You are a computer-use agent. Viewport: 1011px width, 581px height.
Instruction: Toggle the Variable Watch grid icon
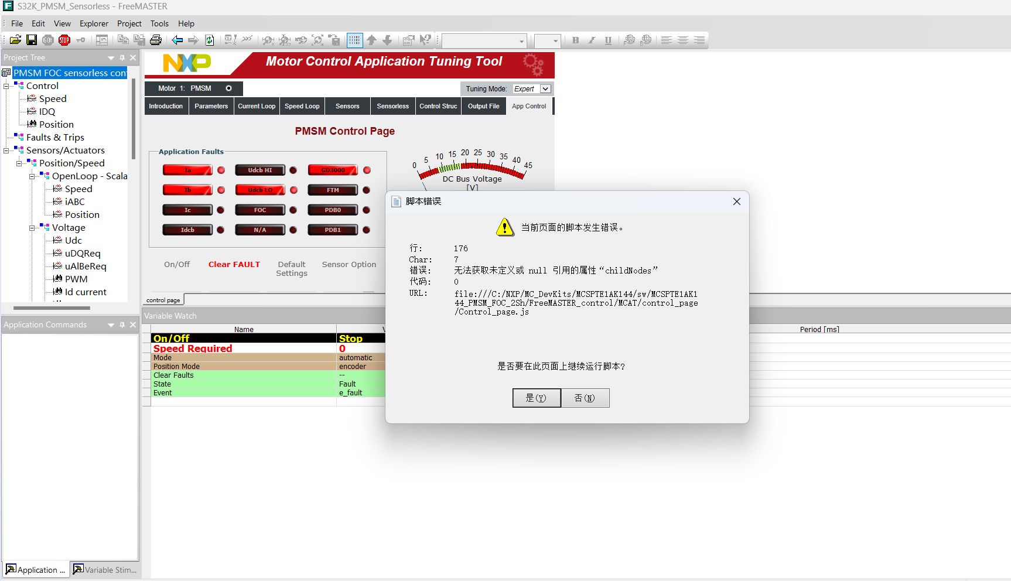[x=354, y=40]
